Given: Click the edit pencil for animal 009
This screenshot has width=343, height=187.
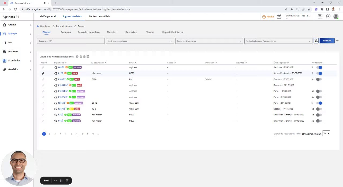Looking at the screenshot, I should 43,67.
